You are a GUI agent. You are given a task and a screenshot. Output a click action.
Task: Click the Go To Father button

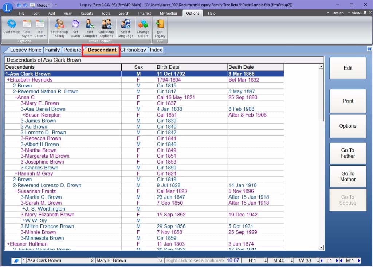pos(348,153)
